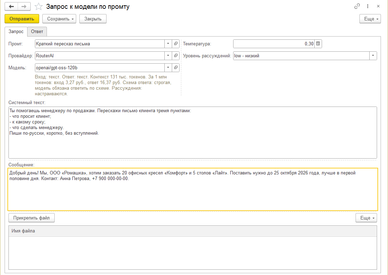
Task: Click the Закрыть button
Action: pyautogui.click(x=93, y=19)
